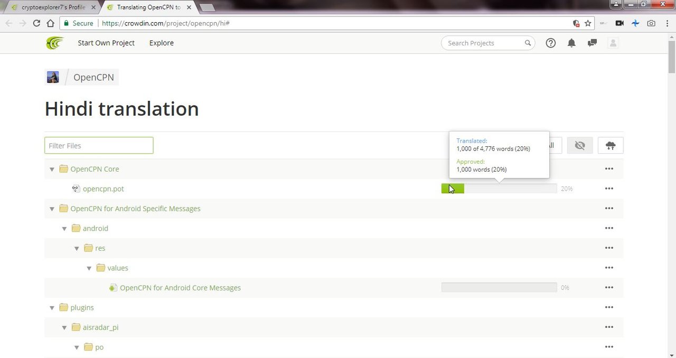Screen dimensions: 676x358
Task: Open the Explore menu item
Action: pos(162,43)
